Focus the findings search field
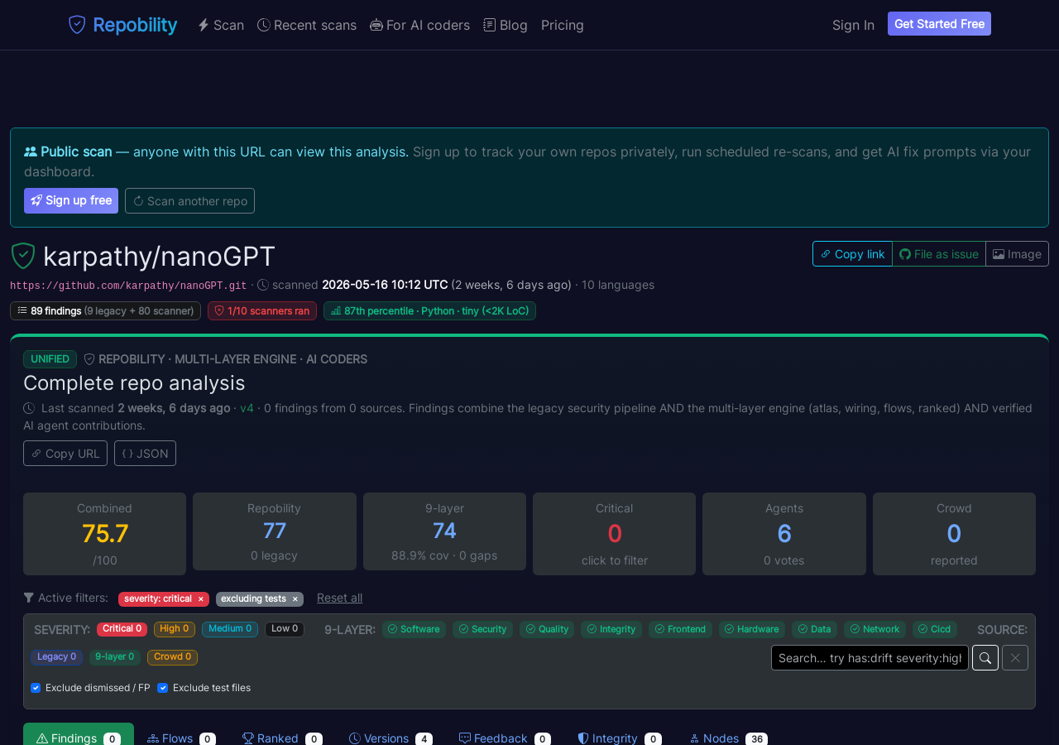 pyautogui.click(x=870, y=657)
